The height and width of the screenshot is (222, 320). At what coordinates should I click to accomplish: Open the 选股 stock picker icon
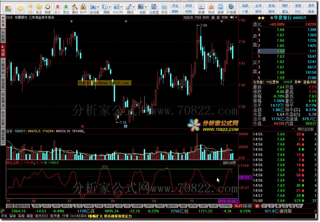[141, 7]
